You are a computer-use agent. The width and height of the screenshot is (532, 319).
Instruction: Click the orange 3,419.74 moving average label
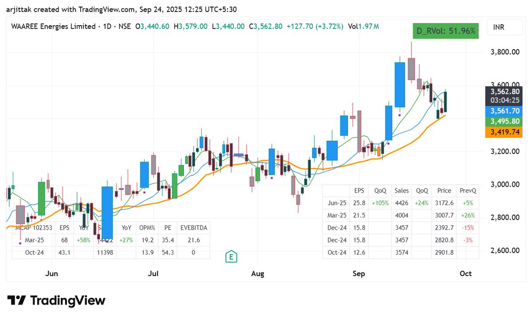[x=505, y=132]
